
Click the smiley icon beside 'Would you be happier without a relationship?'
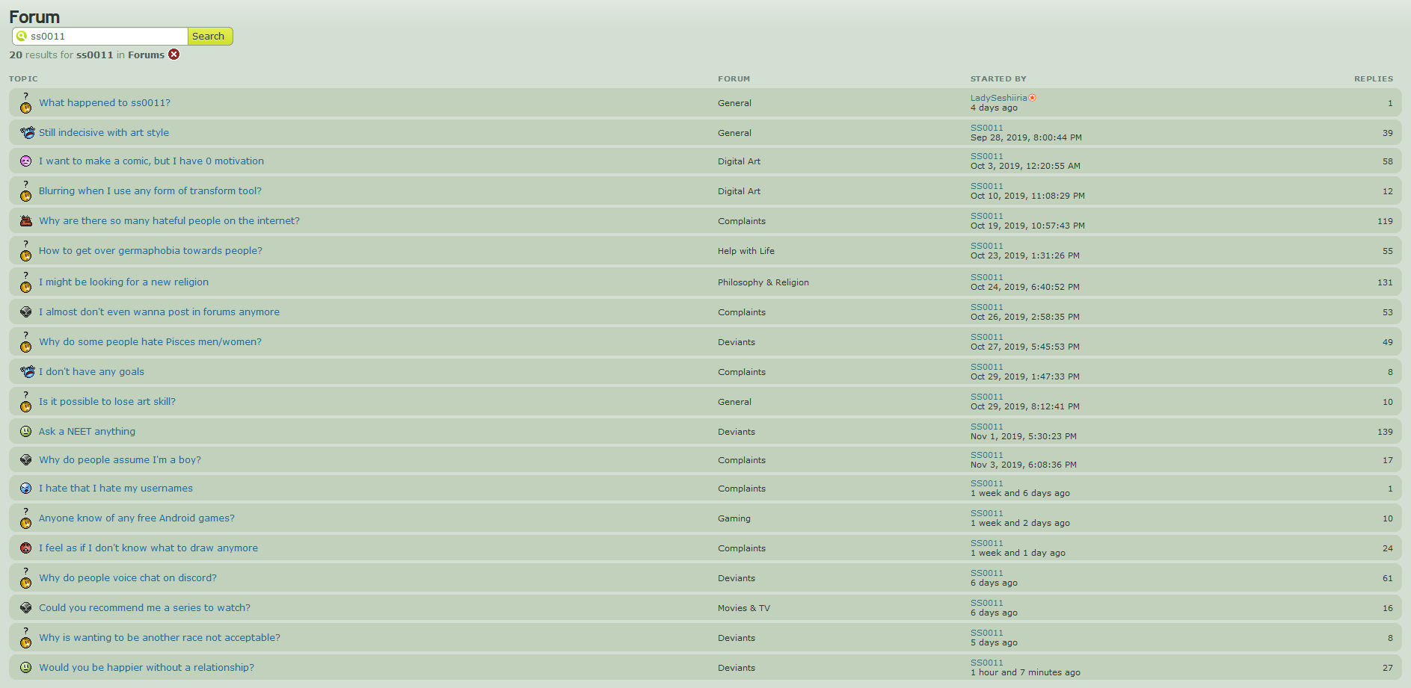tap(25, 668)
